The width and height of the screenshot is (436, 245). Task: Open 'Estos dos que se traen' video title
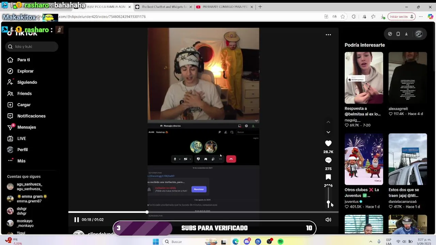(404, 193)
